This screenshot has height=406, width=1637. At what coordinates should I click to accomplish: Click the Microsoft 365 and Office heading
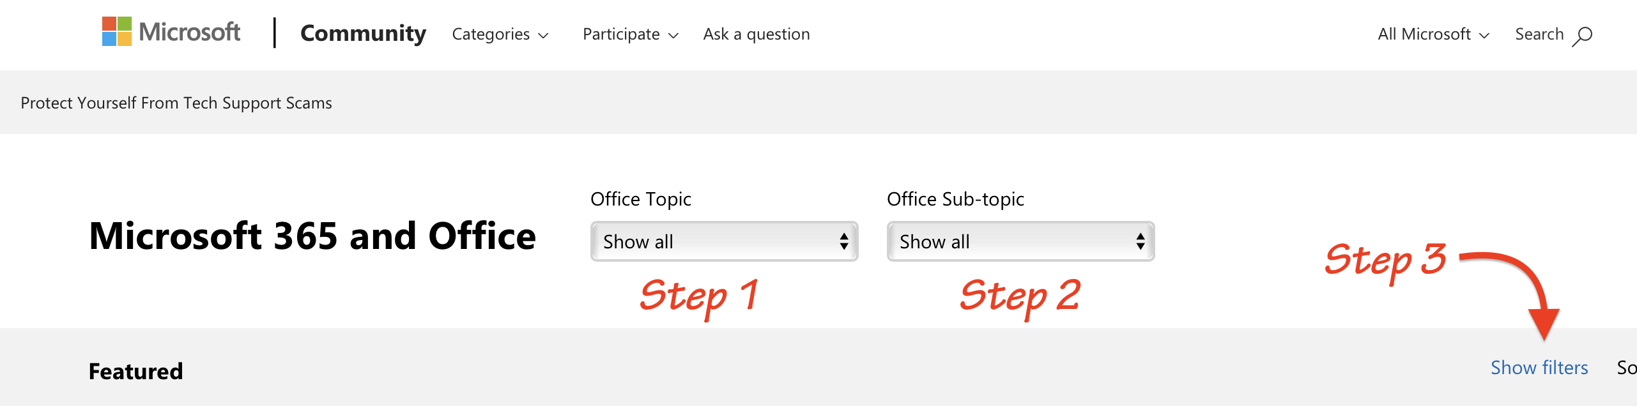tap(312, 236)
